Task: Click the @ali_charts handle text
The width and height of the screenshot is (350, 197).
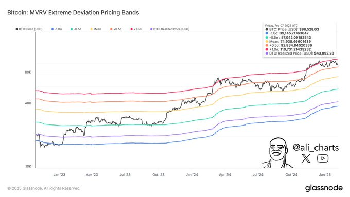Action: click(316, 148)
